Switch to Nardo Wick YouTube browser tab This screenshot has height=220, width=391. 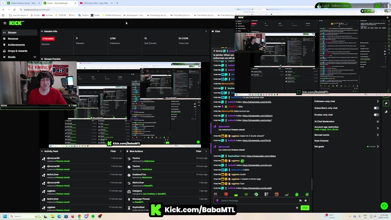96,3
